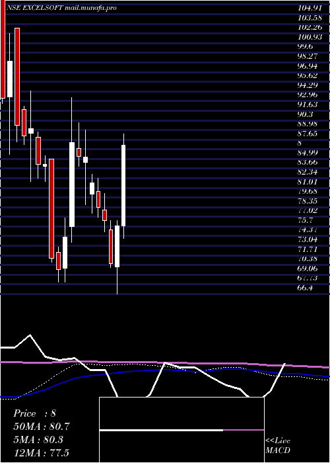Click the most recent white candlestick
Image resolution: width=330 pixels, height=463 pixels.
point(124,185)
